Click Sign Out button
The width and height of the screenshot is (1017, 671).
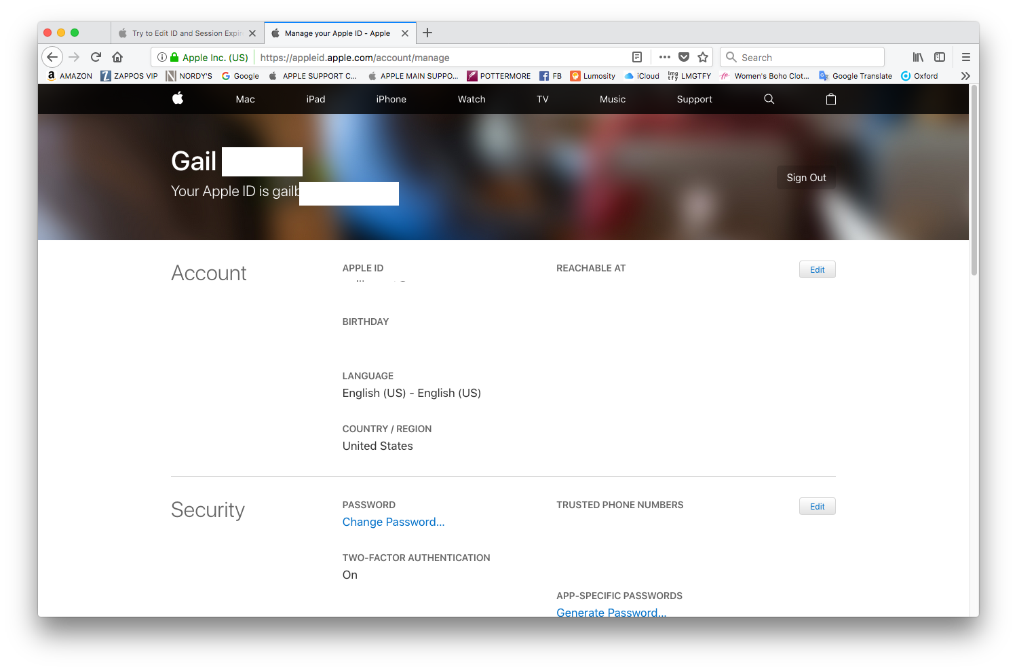tap(806, 178)
